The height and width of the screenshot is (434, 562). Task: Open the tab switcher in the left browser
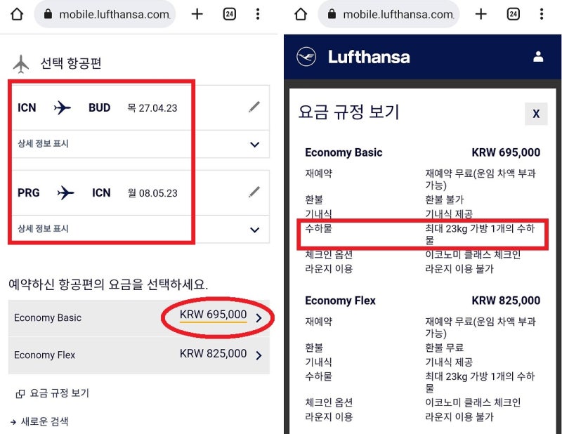230,14
